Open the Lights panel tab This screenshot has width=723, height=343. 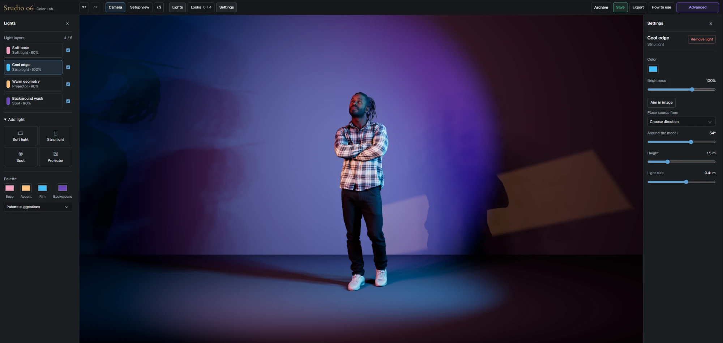pos(177,7)
